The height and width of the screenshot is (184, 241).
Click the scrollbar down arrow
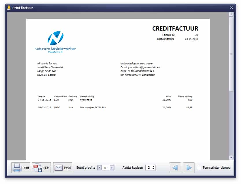[x=231, y=158]
